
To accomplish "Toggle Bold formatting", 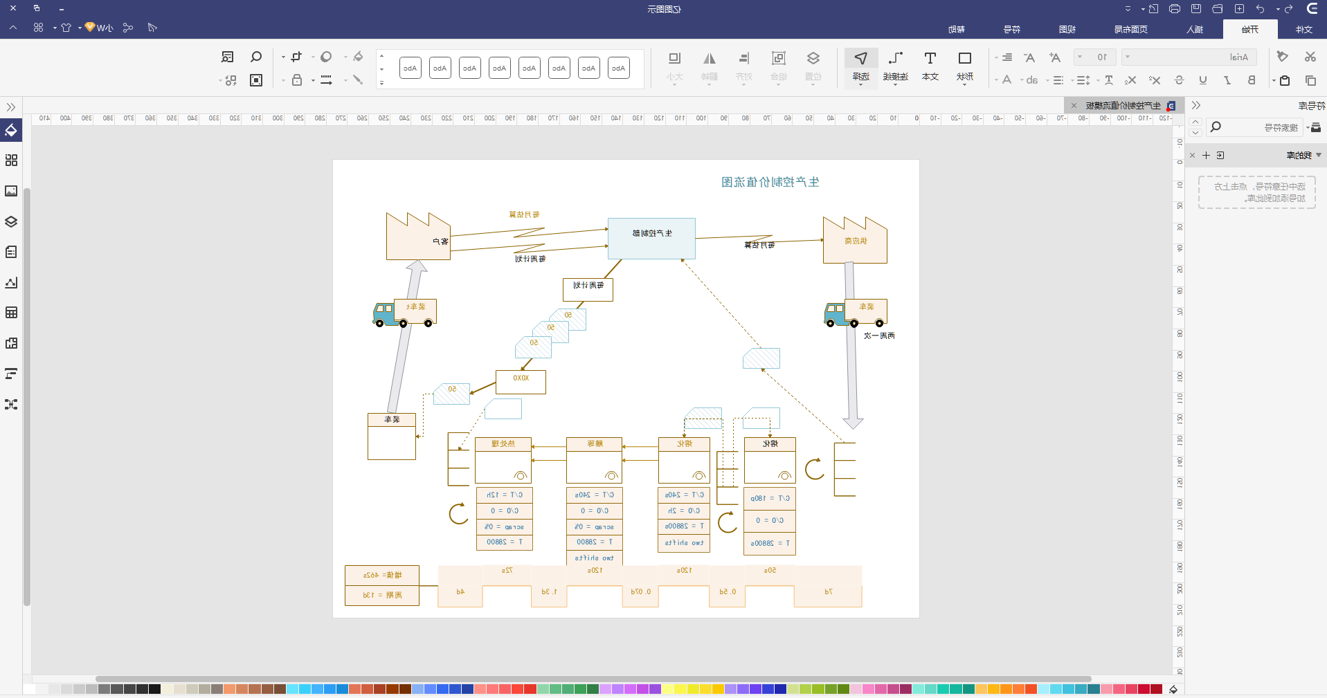I will click(x=1252, y=80).
